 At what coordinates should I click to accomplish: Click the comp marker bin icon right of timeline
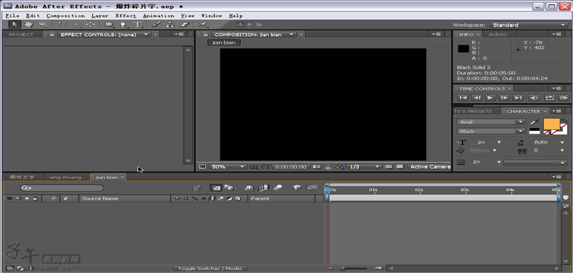[x=565, y=198]
